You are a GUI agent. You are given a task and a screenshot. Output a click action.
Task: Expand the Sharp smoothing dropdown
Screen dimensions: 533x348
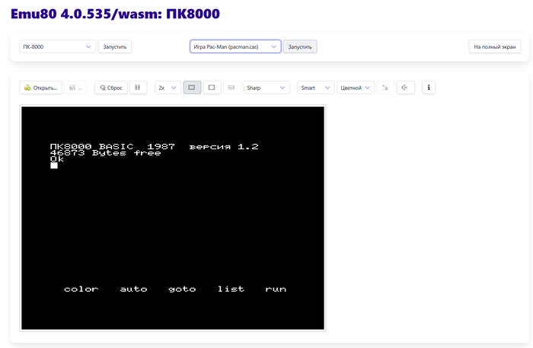coord(266,88)
